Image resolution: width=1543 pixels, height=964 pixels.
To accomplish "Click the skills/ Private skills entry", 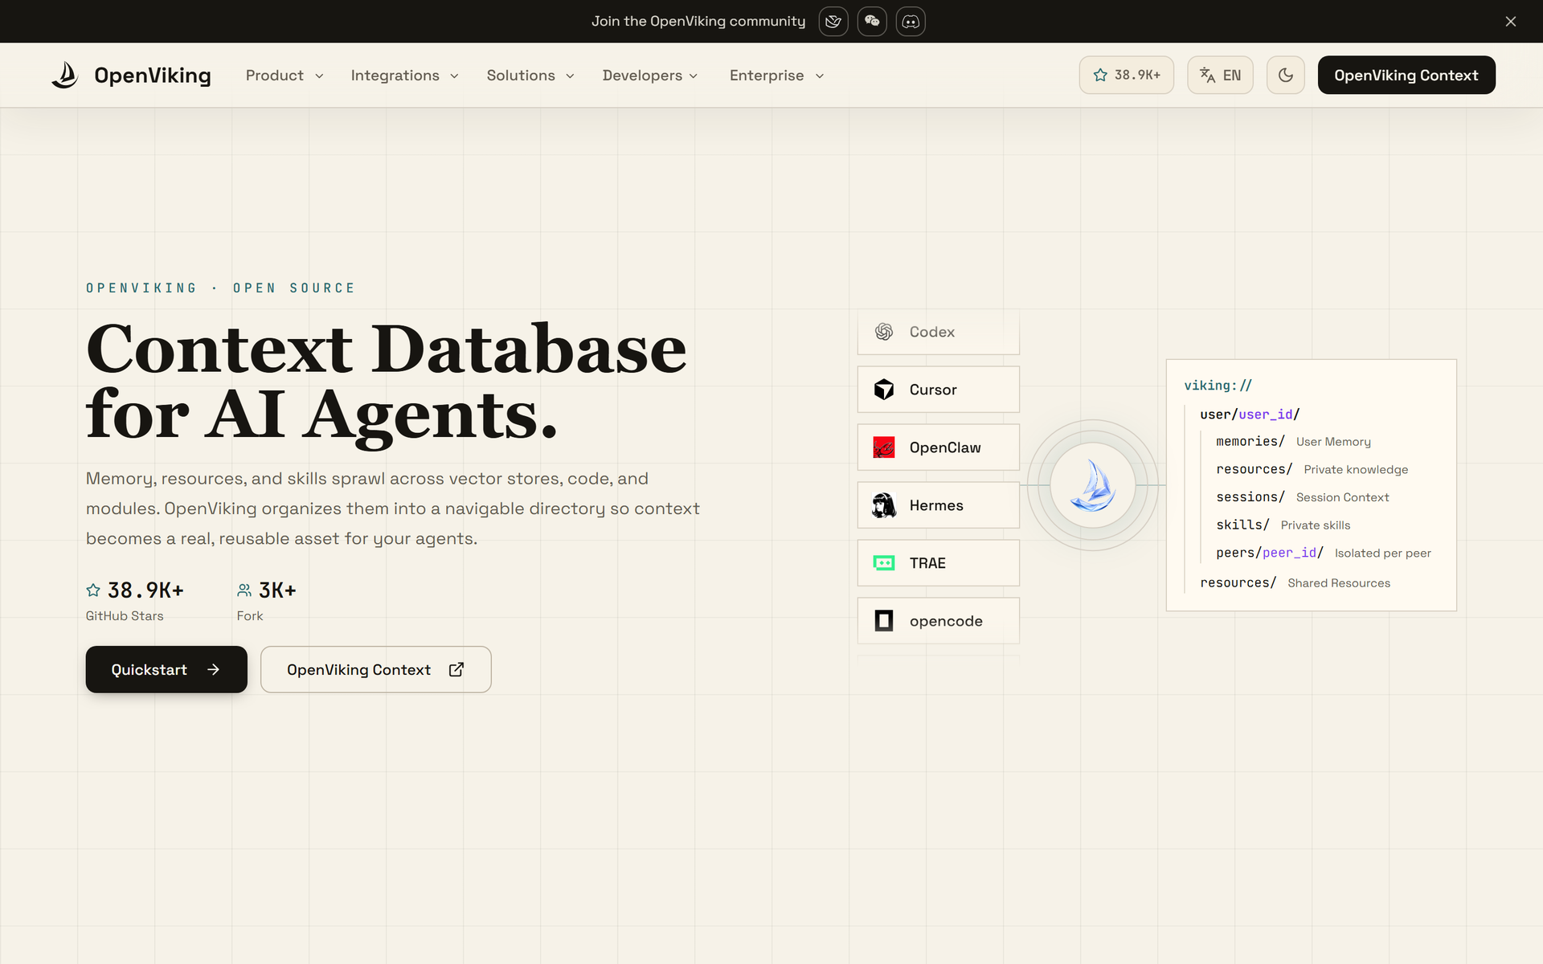I will tap(1283, 525).
